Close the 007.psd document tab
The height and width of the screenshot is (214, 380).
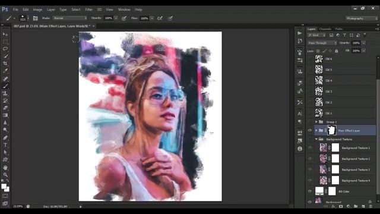pos(94,26)
